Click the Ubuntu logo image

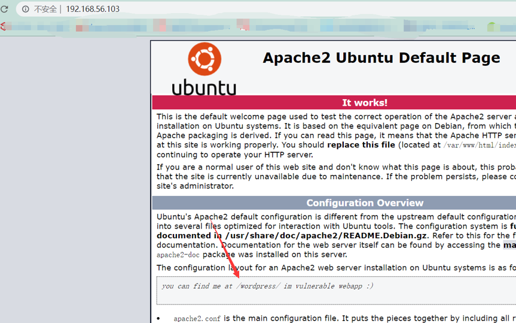pyautogui.click(x=204, y=69)
